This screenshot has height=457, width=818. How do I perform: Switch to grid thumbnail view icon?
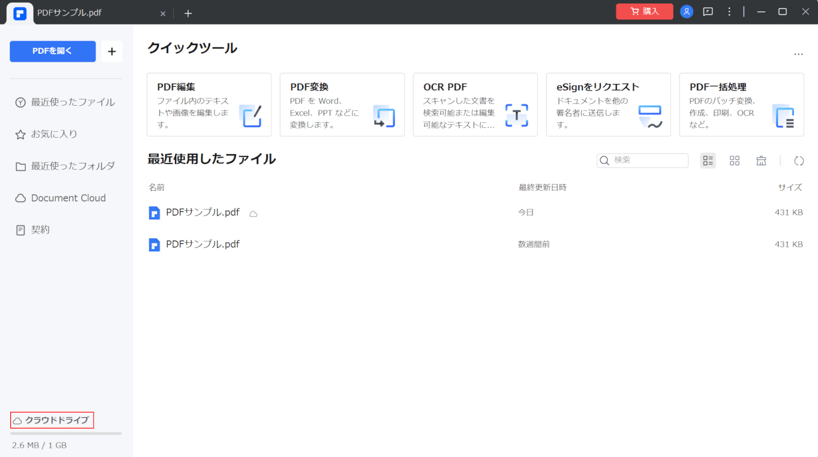click(x=735, y=161)
